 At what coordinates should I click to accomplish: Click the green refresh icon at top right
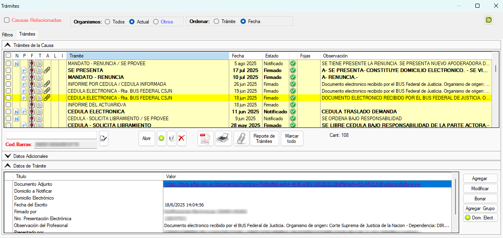pyautogui.click(x=489, y=20)
